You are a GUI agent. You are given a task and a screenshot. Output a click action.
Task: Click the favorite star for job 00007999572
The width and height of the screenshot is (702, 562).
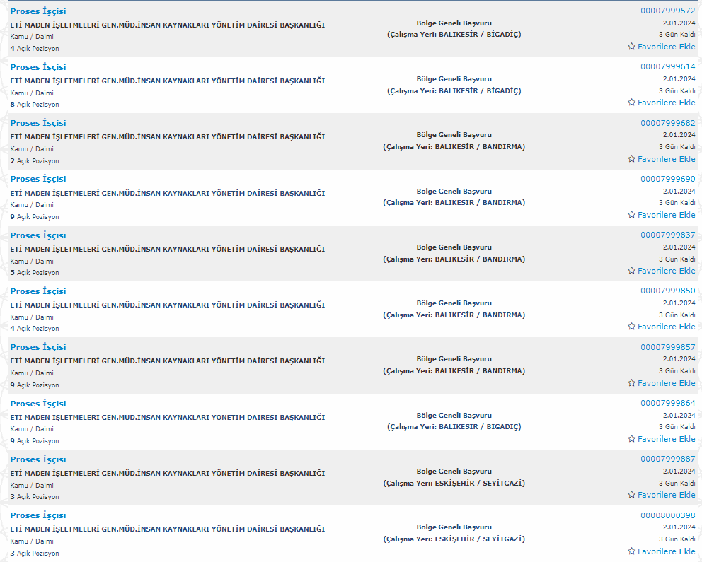point(631,47)
